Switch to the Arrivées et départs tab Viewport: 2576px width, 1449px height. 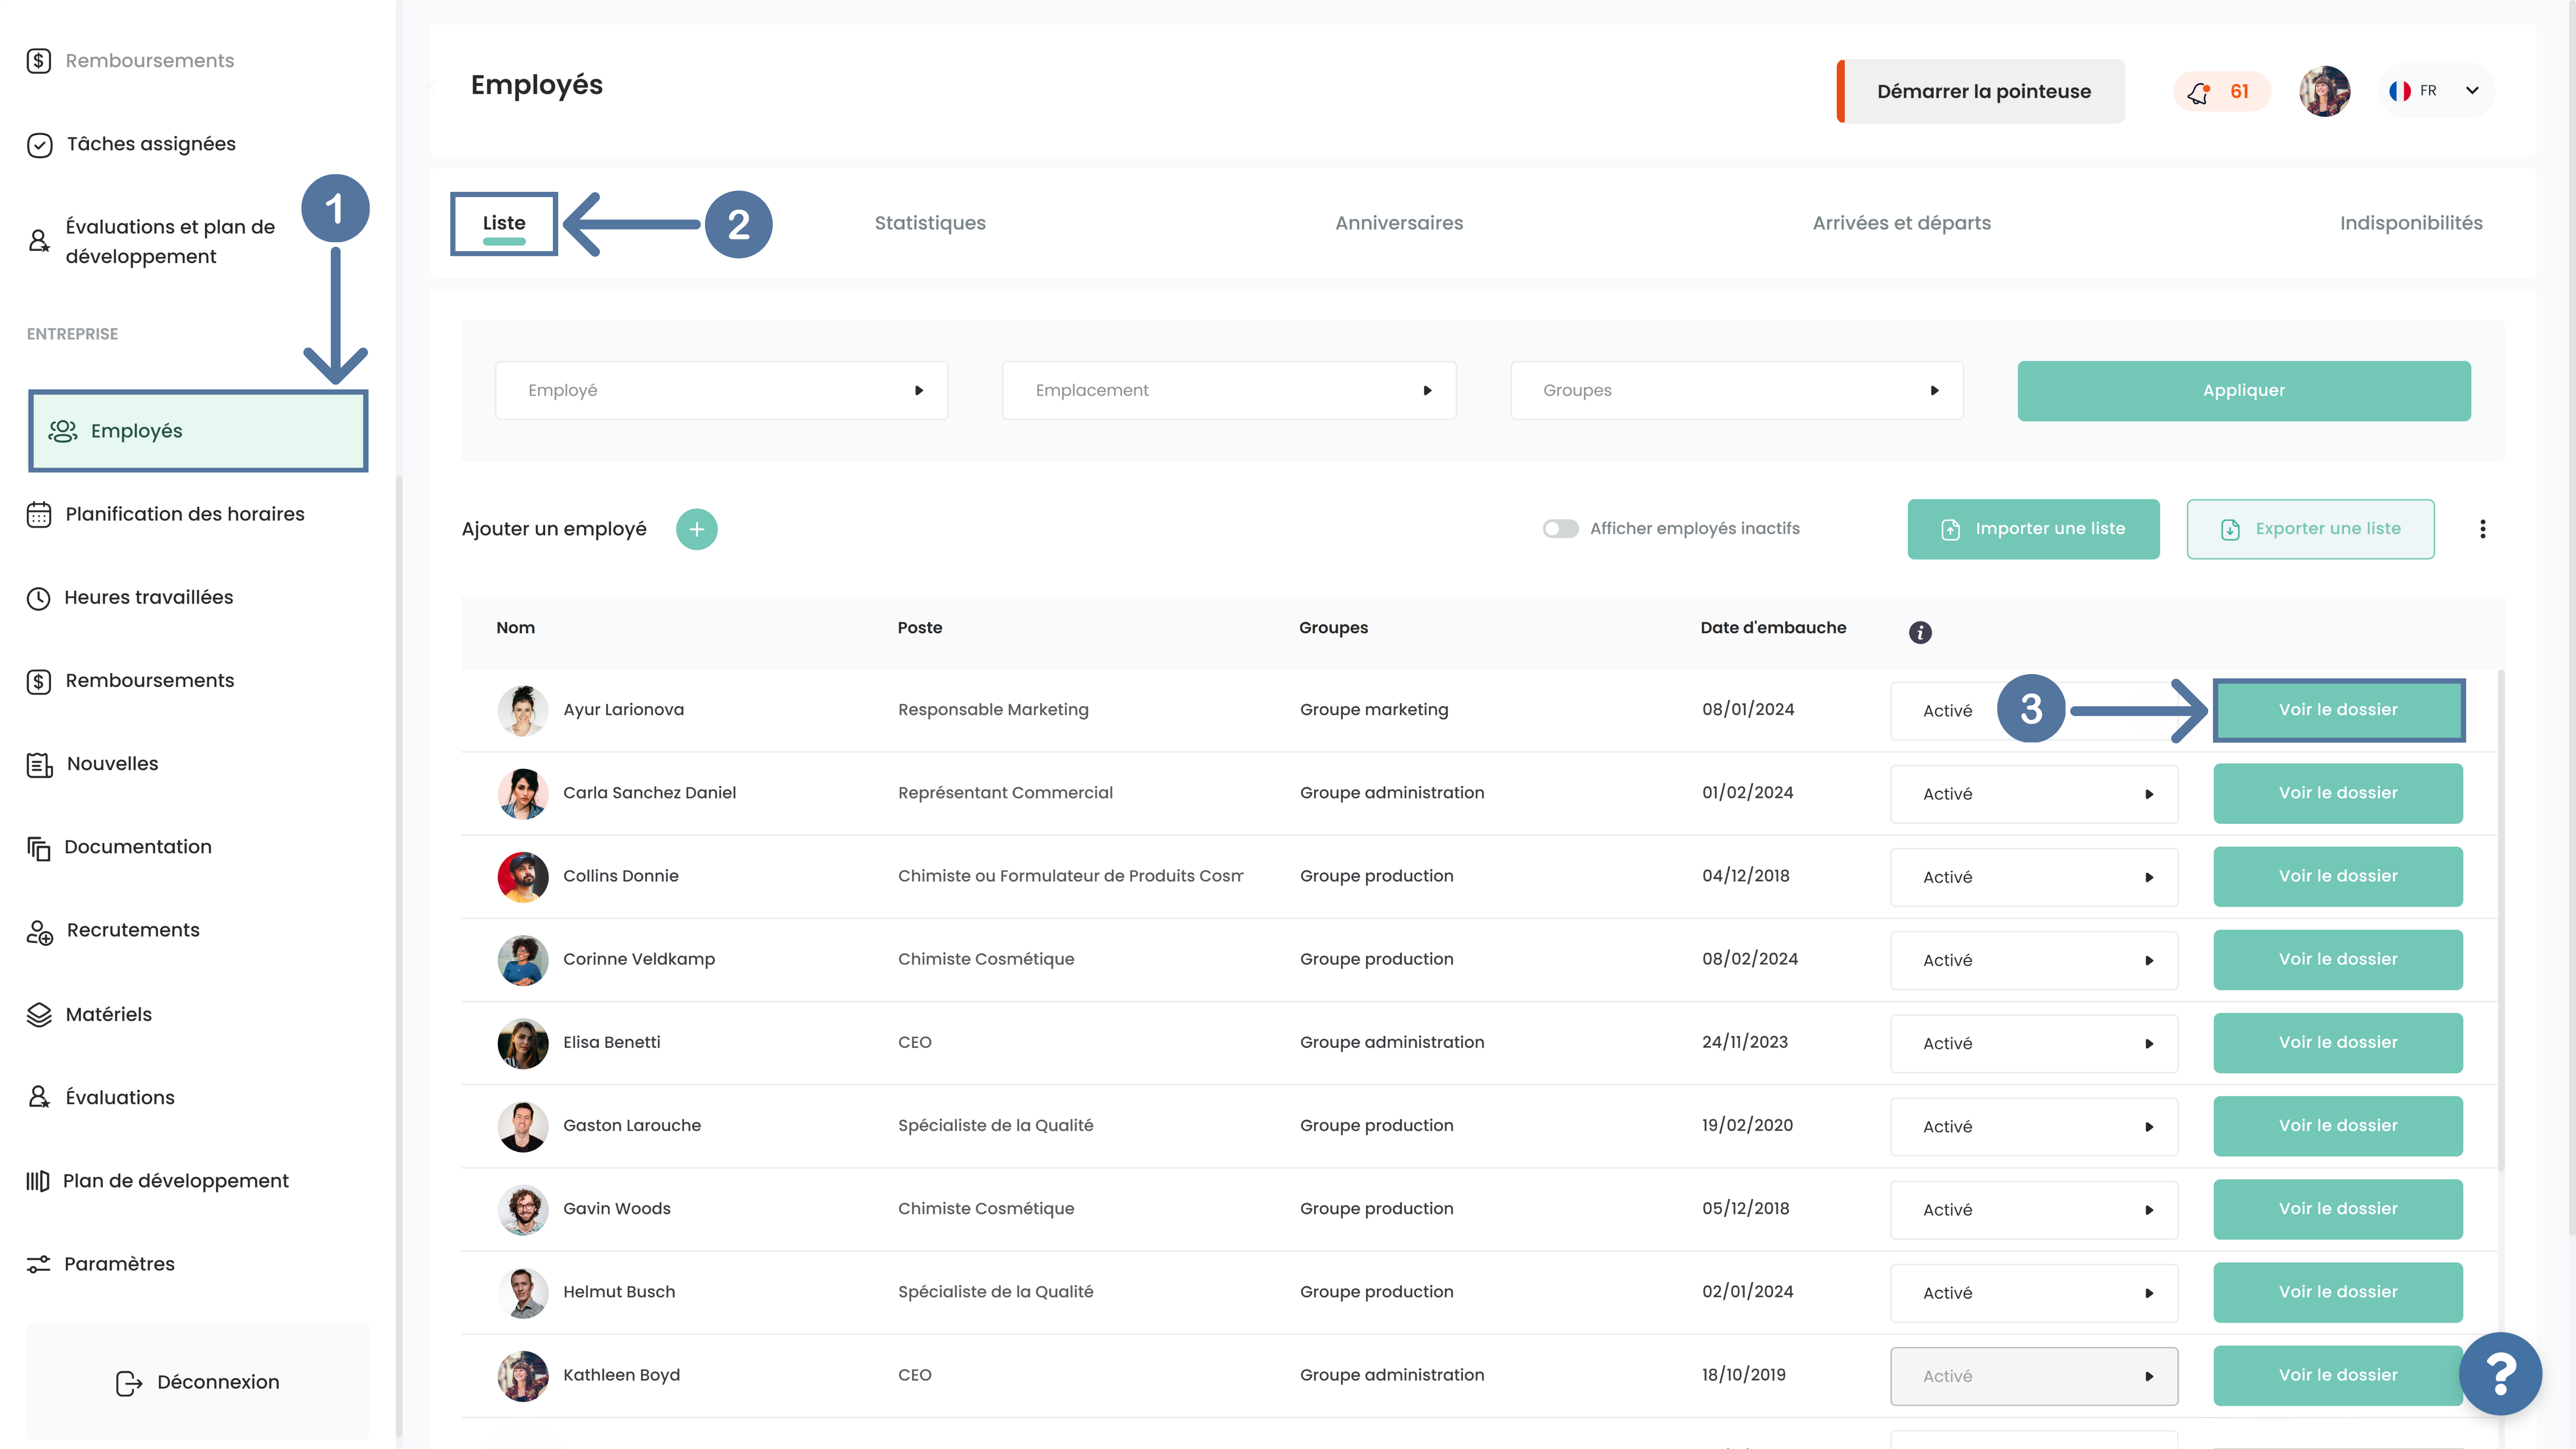[1901, 223]
